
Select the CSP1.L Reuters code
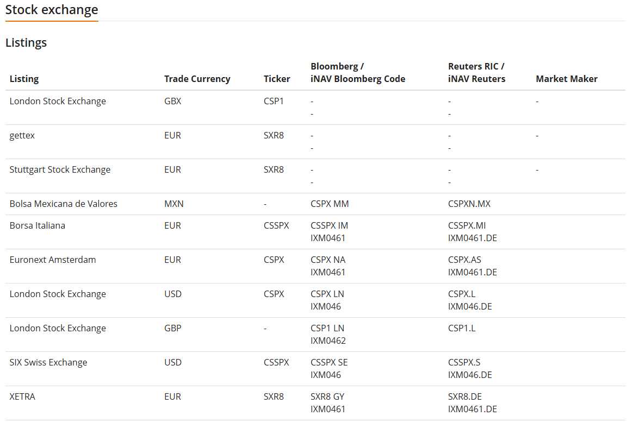462,328
